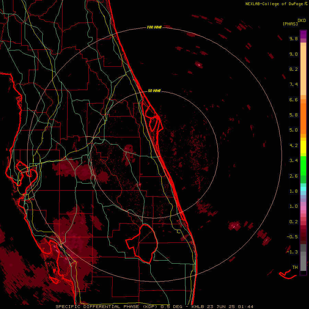Screen dimensions: 309x309
Task: Click the SPECIFIC DIFFERENTIAL PHASE (KDP) caption
Action: (x=107, y=307)
